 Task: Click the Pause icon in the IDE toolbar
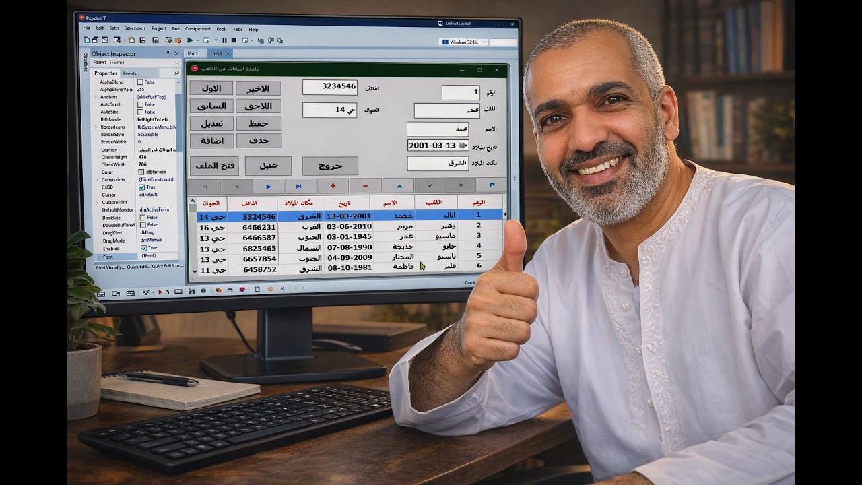(224, 40)
